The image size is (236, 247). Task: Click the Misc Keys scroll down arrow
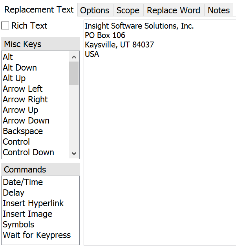[x=74, y=153]
